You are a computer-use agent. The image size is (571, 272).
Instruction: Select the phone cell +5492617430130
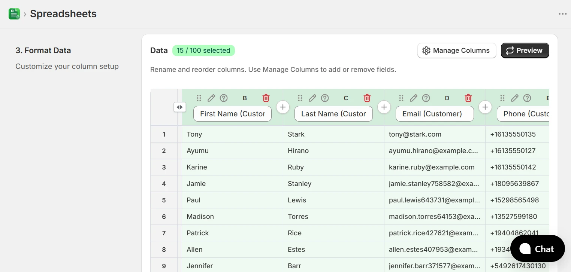[x=517, y=265]
